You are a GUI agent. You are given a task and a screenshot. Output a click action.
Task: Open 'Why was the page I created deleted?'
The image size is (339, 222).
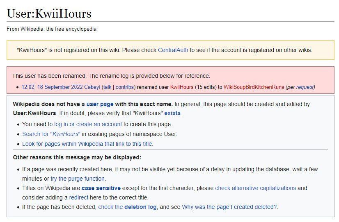click(229, 207)
